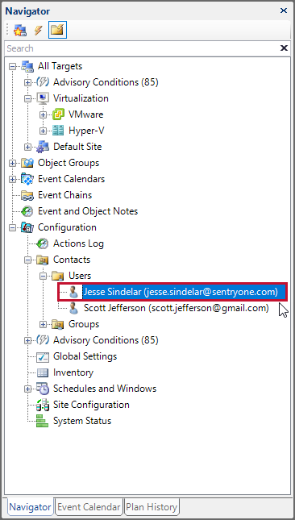Click the Site Configuration icon
This screenshot has height=520, width=295.
tap(43, 406)
